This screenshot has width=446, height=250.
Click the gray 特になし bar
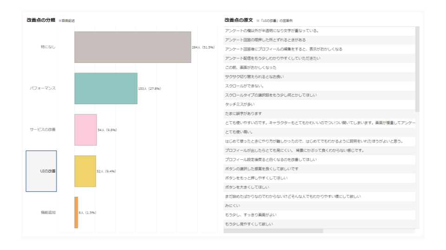tap(132, 47)
